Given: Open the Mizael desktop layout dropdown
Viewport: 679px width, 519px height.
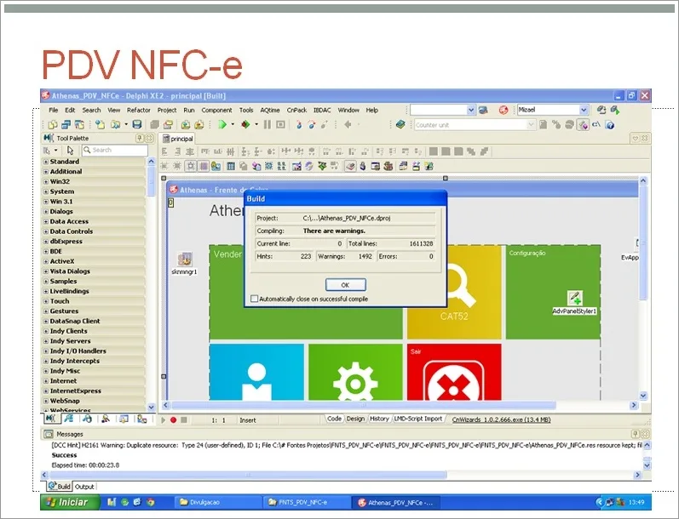Looking at the screenshot, I should pyautogui.click(x=584, y=110).
